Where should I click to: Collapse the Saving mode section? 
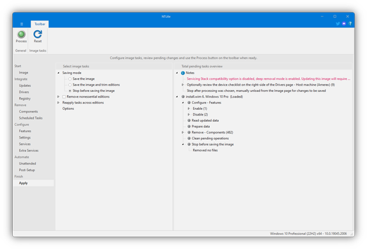58,73
